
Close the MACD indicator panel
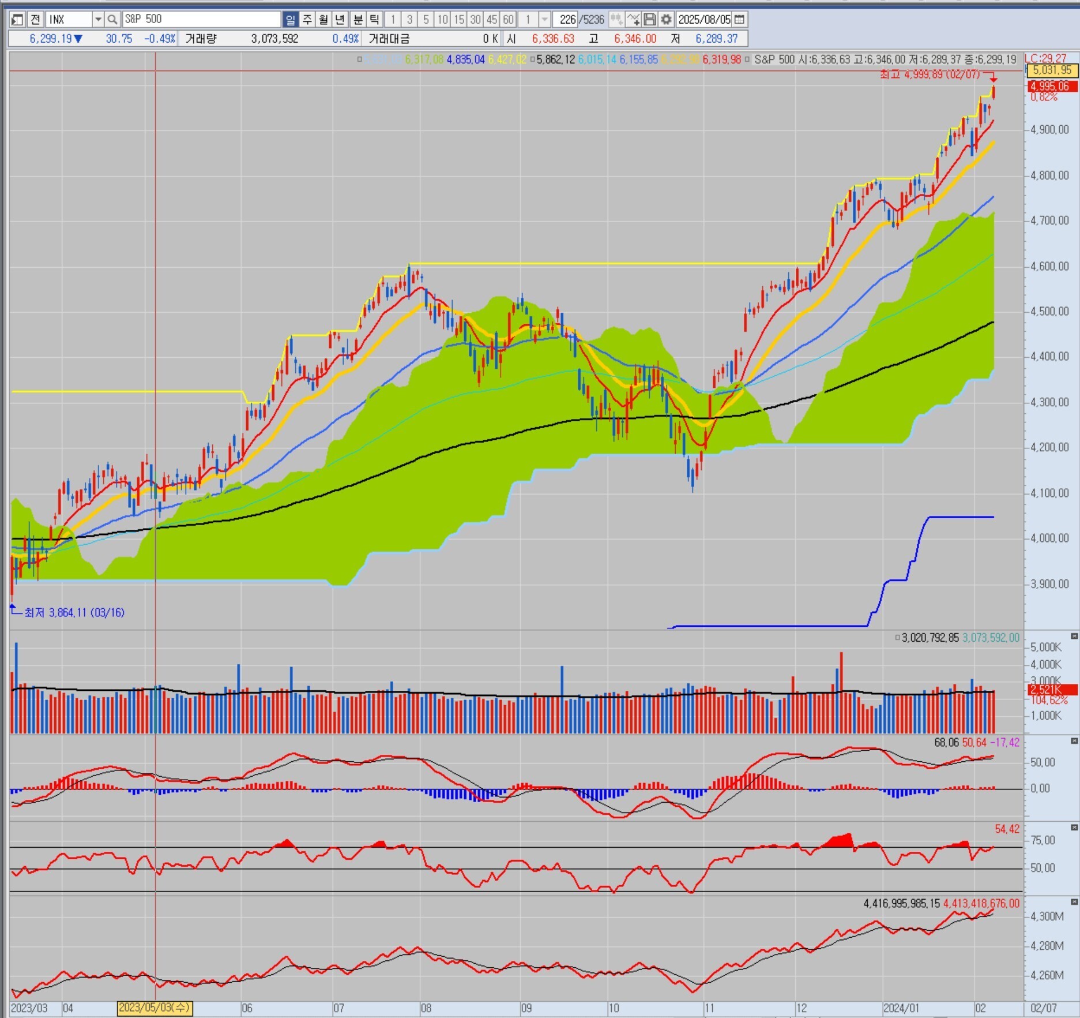[x=1074, y=741]
